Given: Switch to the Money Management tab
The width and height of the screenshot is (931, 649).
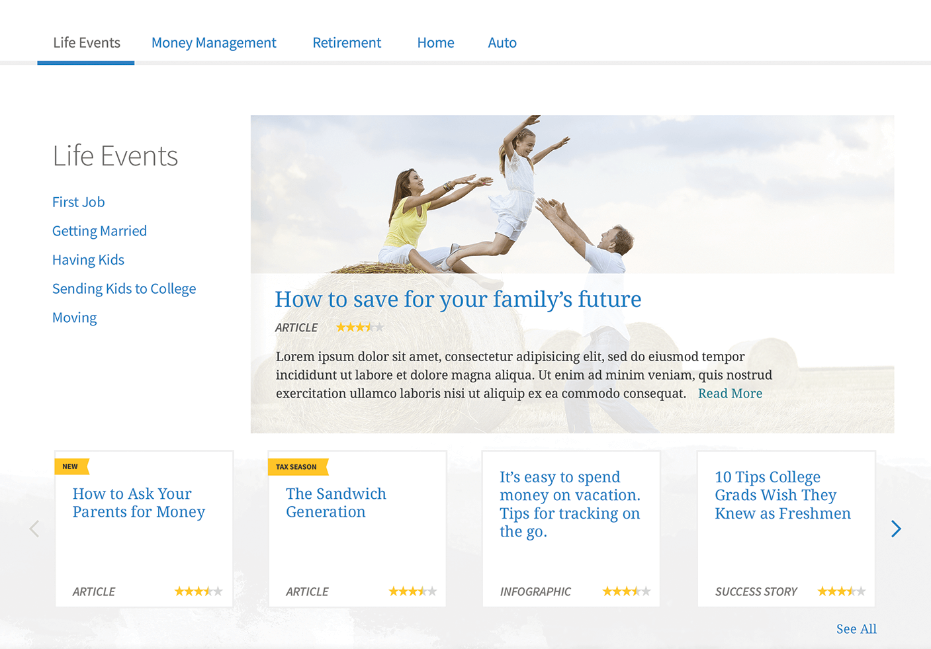Looking at the screenshot, I should click(x=214, y=43).
